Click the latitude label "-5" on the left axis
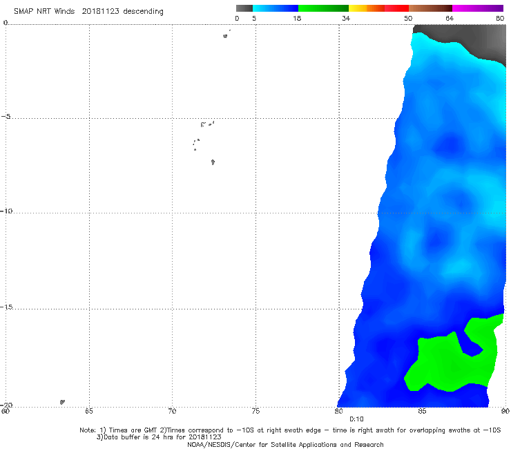The height and width of the screenshot is (449, 511). coord(6,117)
